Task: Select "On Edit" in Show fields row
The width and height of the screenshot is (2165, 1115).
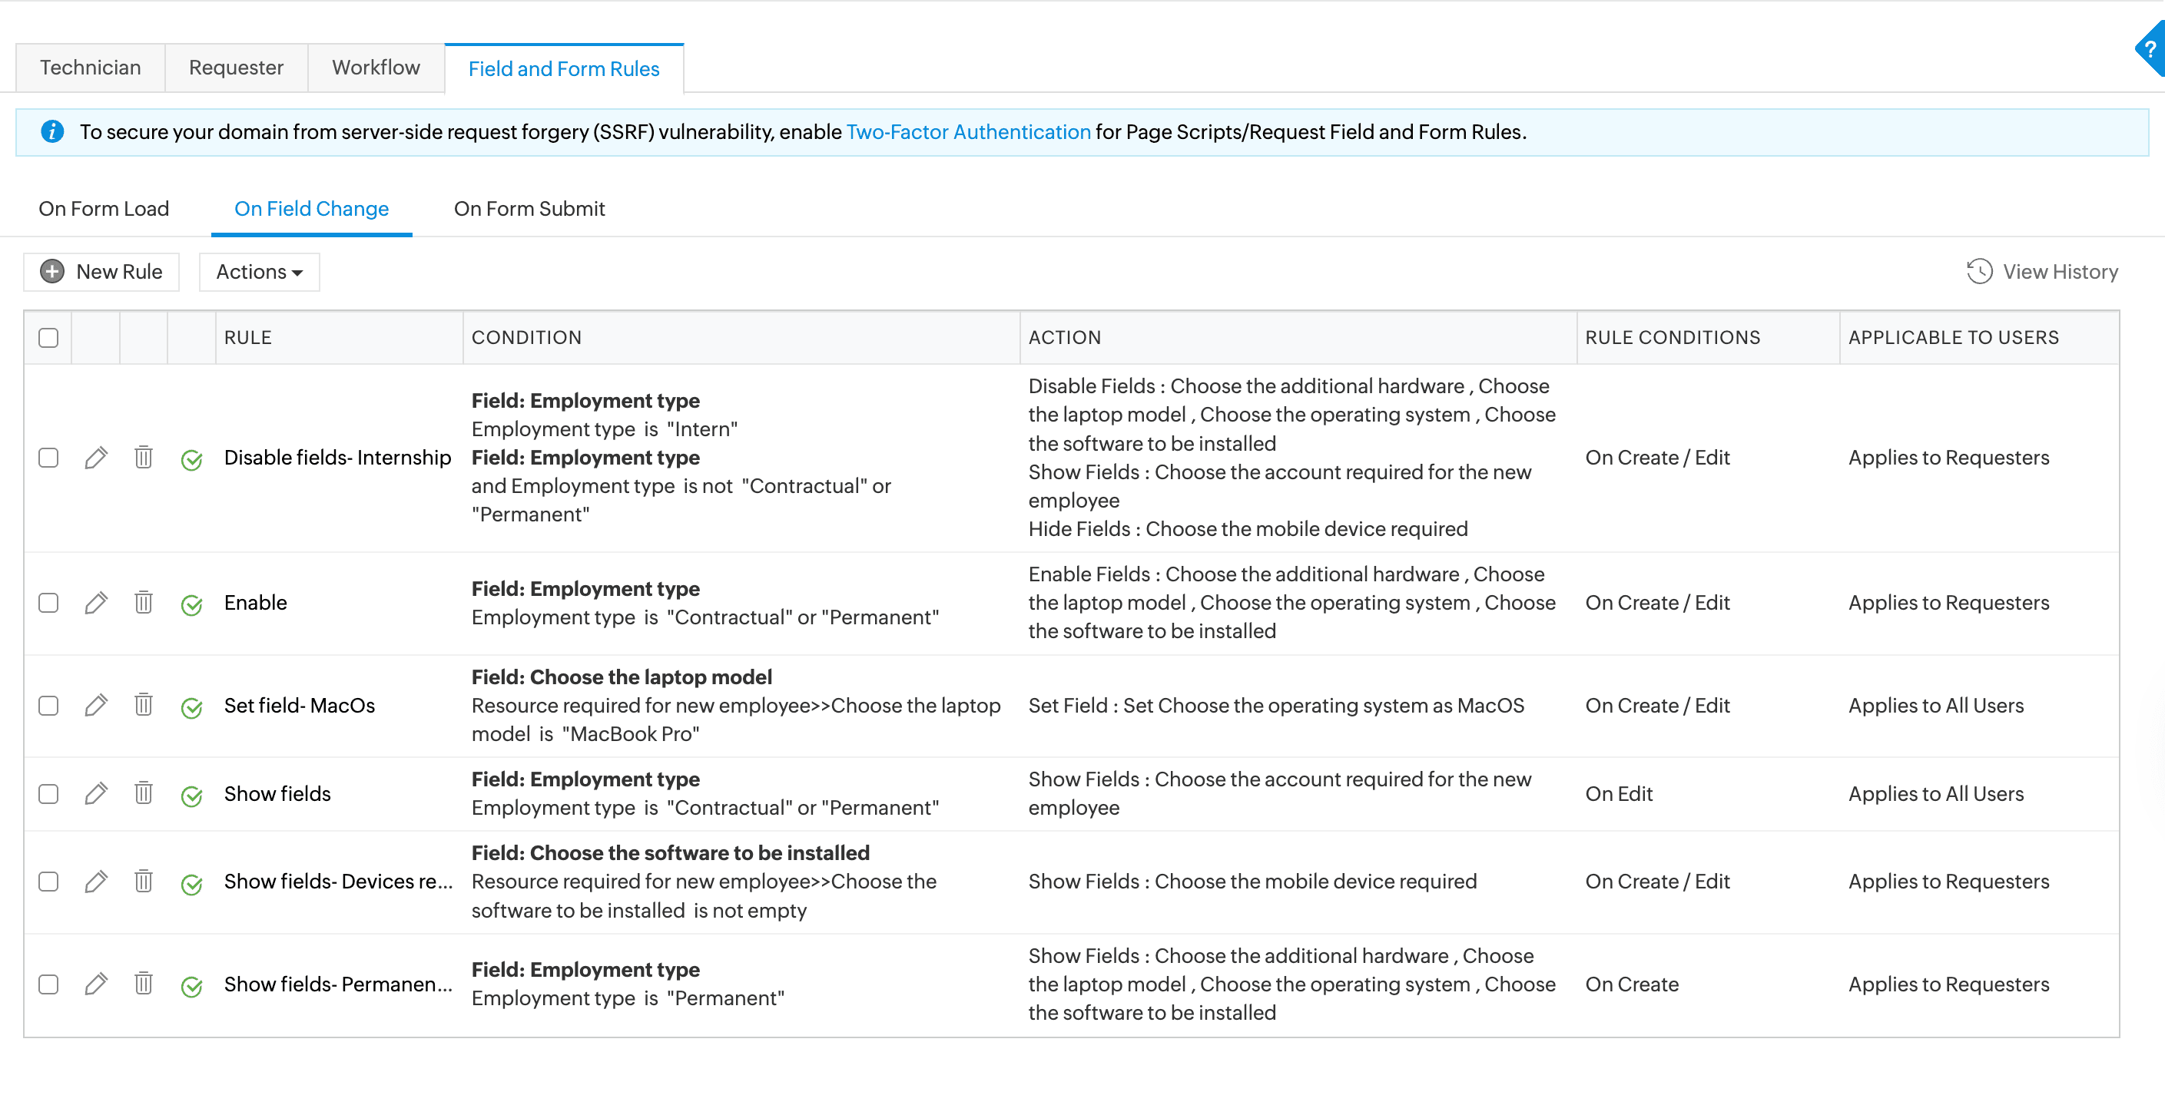Action: [x=1619, y=794]
